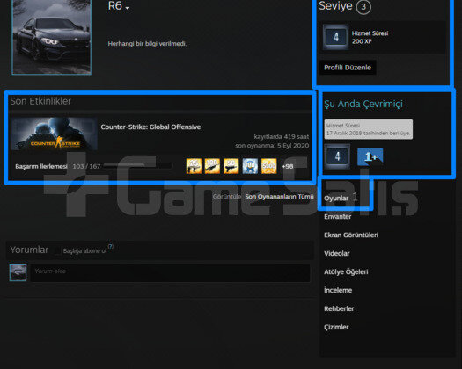
Task: Open Son Oynananların Tümü link
Action: 279,197
